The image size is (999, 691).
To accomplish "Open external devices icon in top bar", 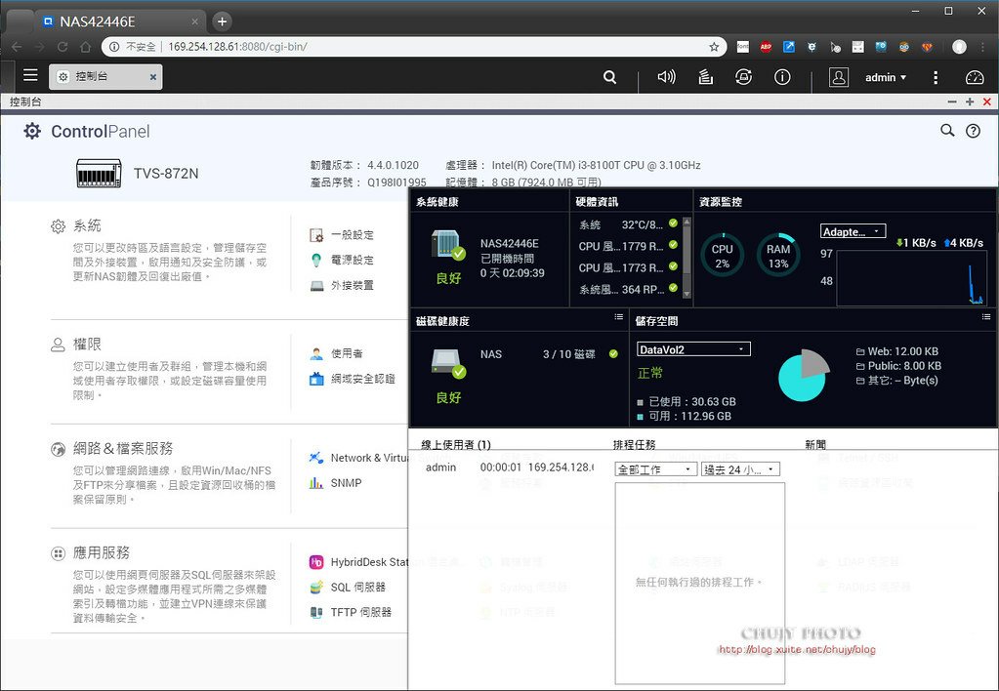I will click(743, 77).
